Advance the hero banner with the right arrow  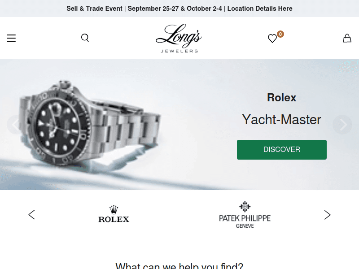coord(342,125)
